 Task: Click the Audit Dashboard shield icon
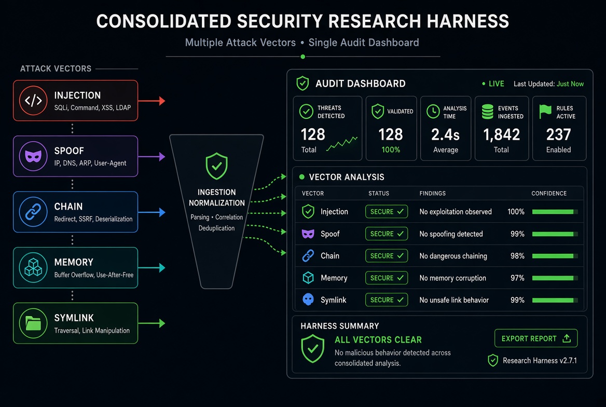302,83
